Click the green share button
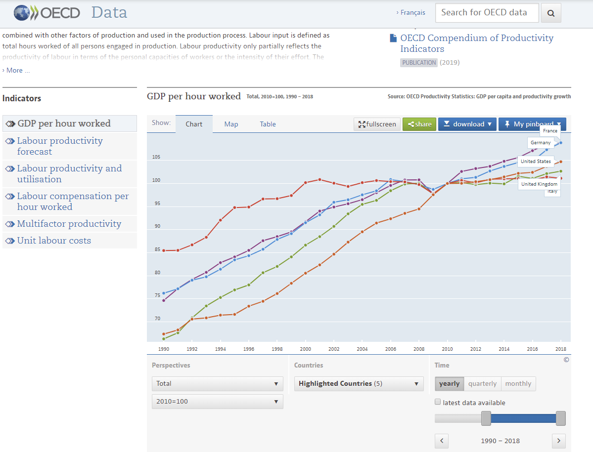The height and width of the screenshot is (452, 593). (419, 124)
